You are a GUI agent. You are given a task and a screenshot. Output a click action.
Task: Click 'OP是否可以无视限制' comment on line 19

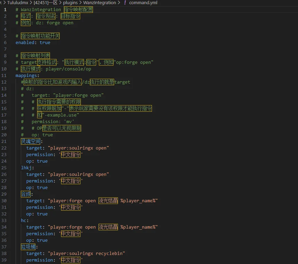click(59, 128)
